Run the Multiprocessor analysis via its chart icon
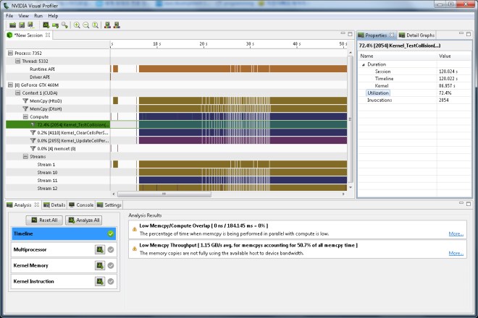Screen dimensions: 478x318 [100, 249]
